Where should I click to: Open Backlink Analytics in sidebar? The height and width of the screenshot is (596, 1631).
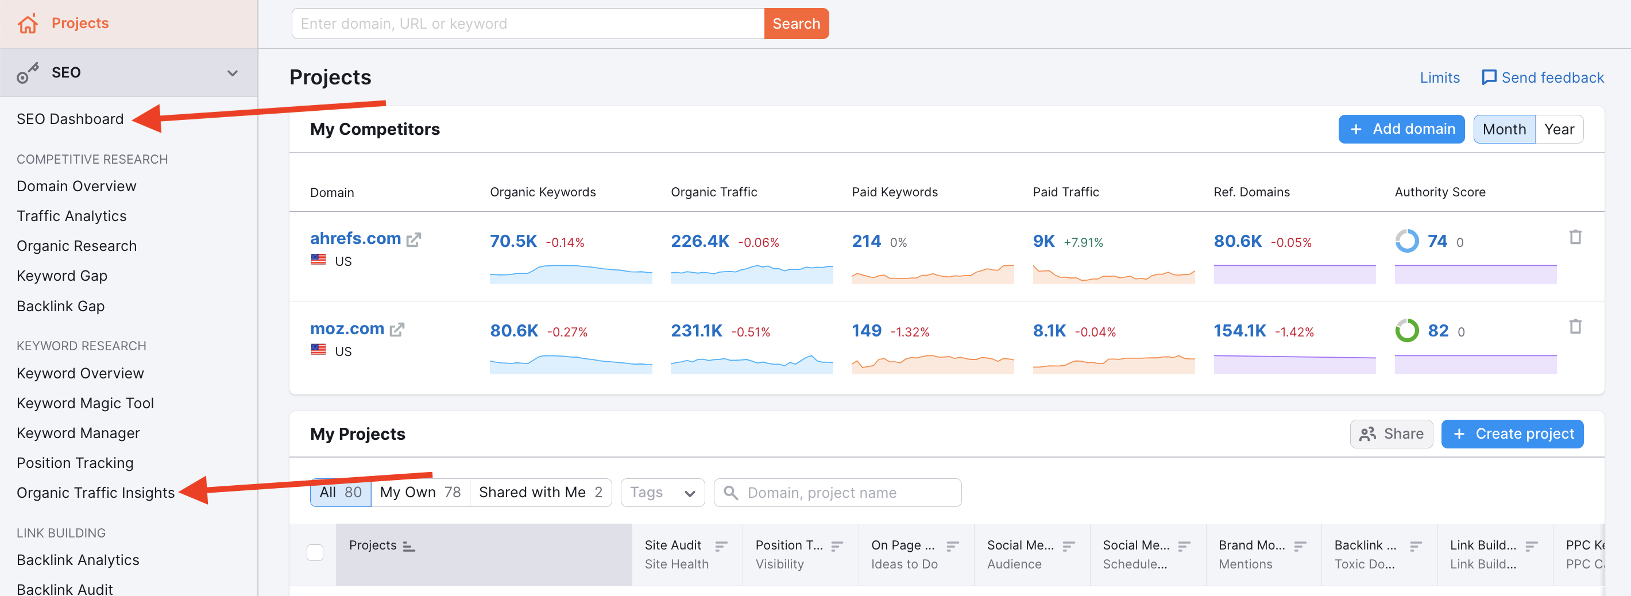pos(78,560)
